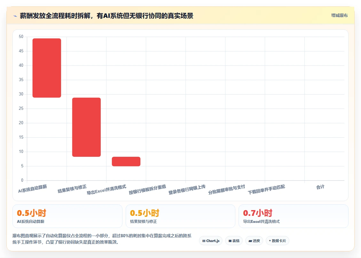
Task: Click the y-axis value 25
Action: click(x=21, y=109)
